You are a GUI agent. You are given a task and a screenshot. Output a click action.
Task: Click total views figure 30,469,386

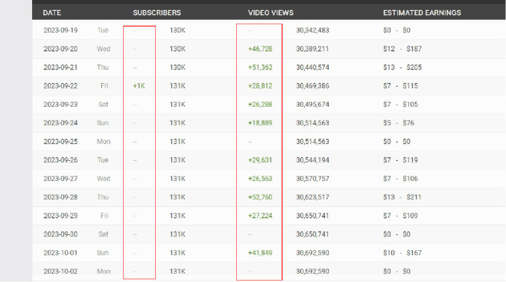[312, 86]
